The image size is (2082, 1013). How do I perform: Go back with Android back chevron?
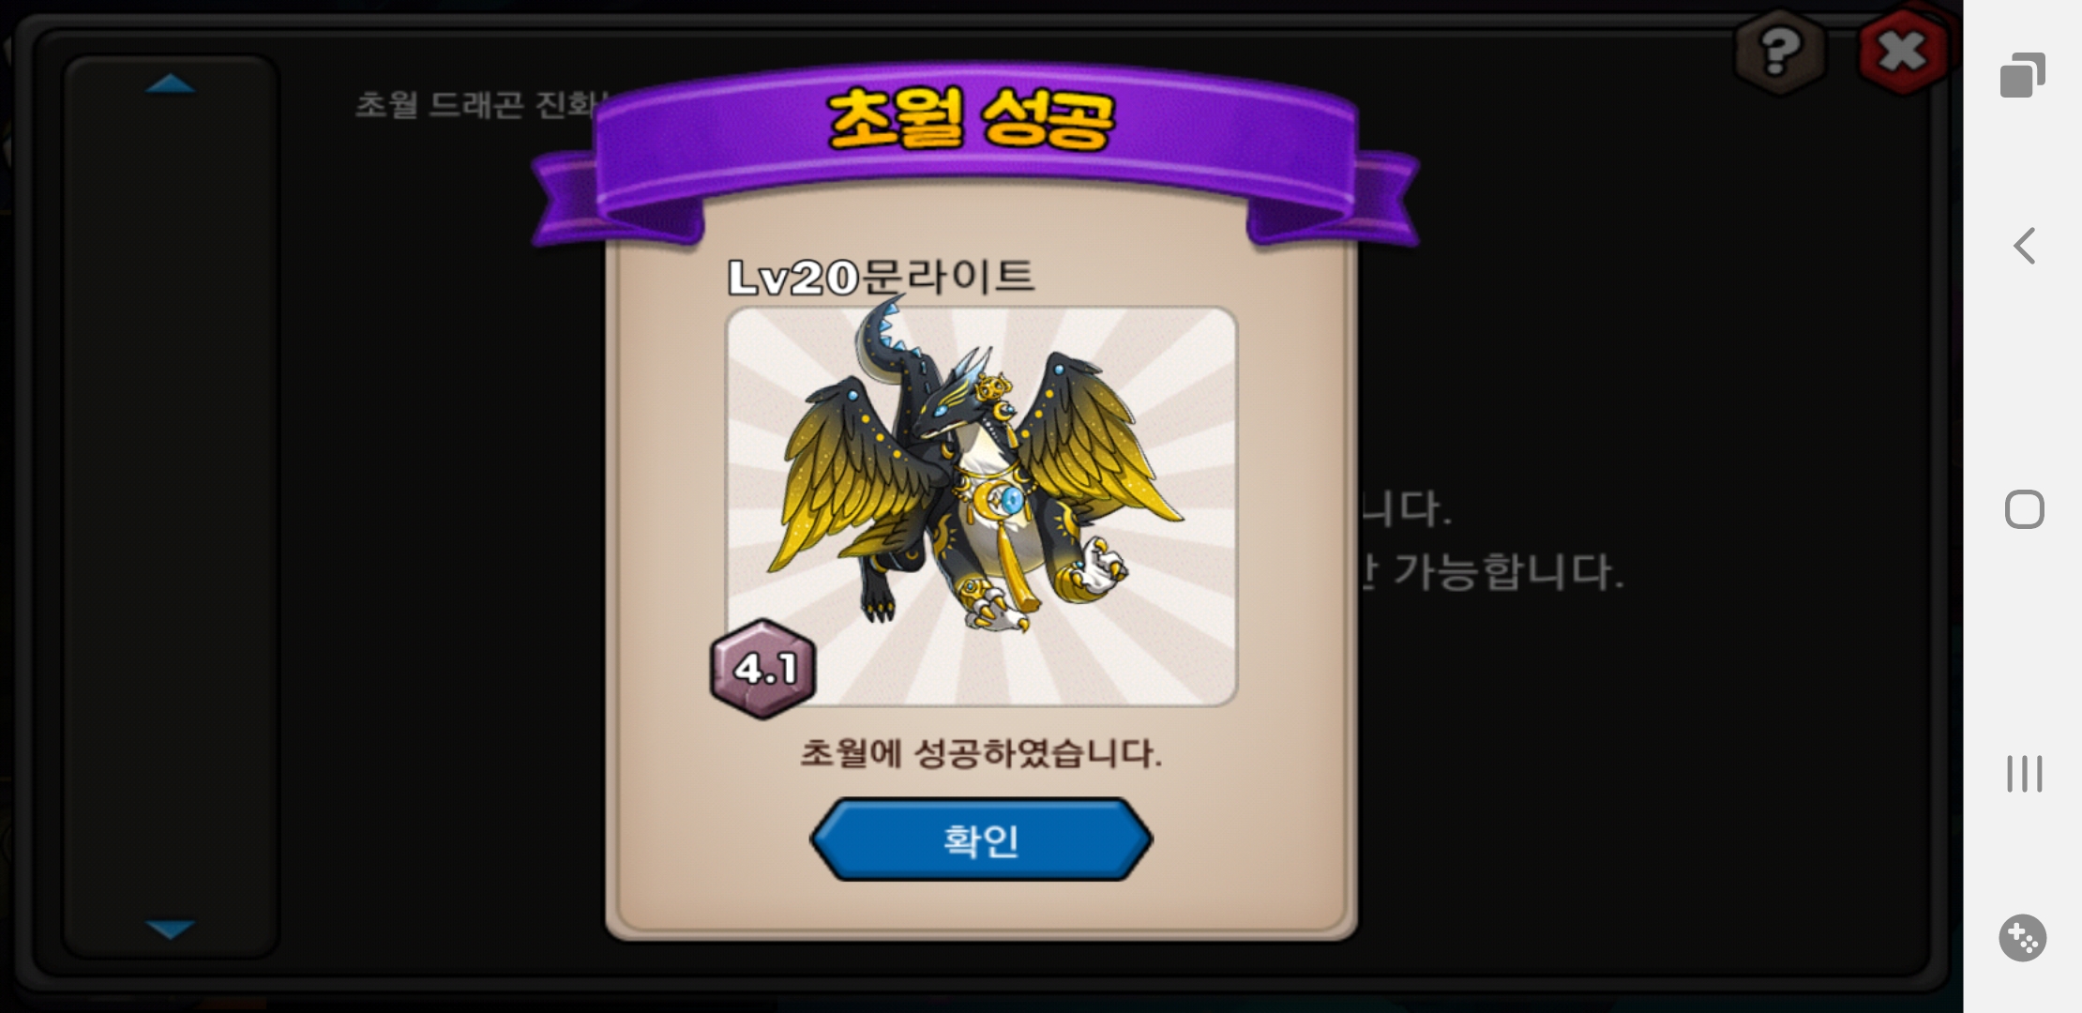click(2024, 246)
